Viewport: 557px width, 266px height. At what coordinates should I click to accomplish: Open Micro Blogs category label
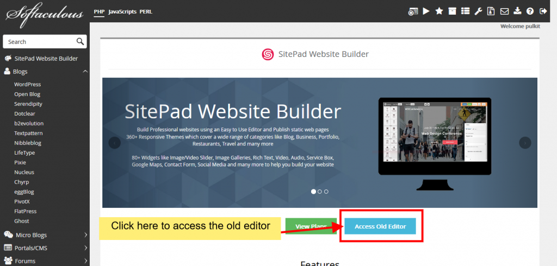31,235
